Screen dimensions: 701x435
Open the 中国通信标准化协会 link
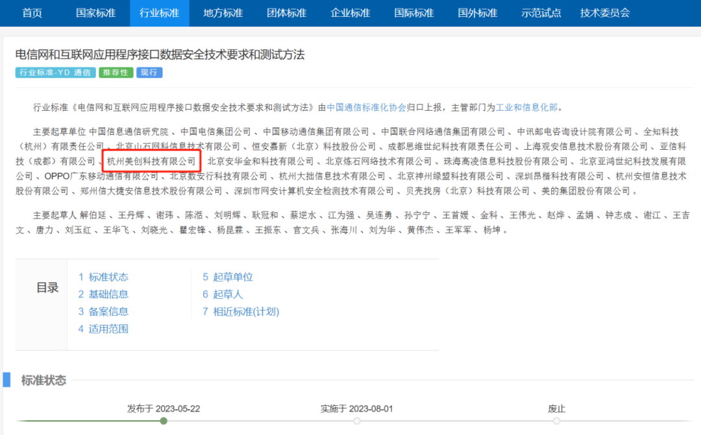367,107
